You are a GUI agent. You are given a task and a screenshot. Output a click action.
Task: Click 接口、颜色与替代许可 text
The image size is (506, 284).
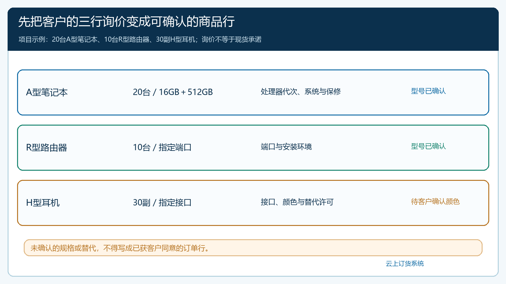tap(297, 202)
